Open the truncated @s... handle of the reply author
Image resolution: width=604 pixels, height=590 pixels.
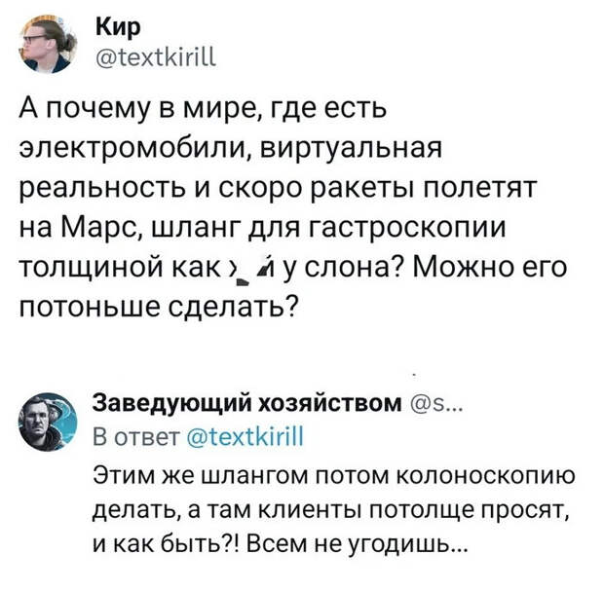[x=434, y=404]
